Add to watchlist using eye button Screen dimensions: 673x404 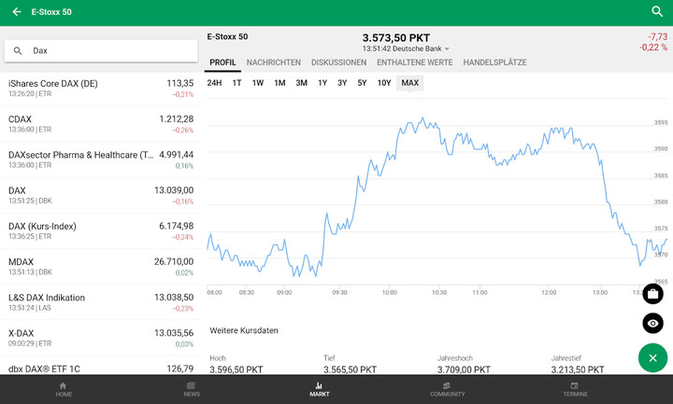pyautogui.click(x=652, y=323)
